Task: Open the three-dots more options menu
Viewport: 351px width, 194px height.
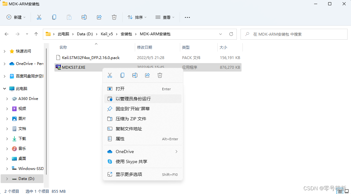Action: point(187,17)
